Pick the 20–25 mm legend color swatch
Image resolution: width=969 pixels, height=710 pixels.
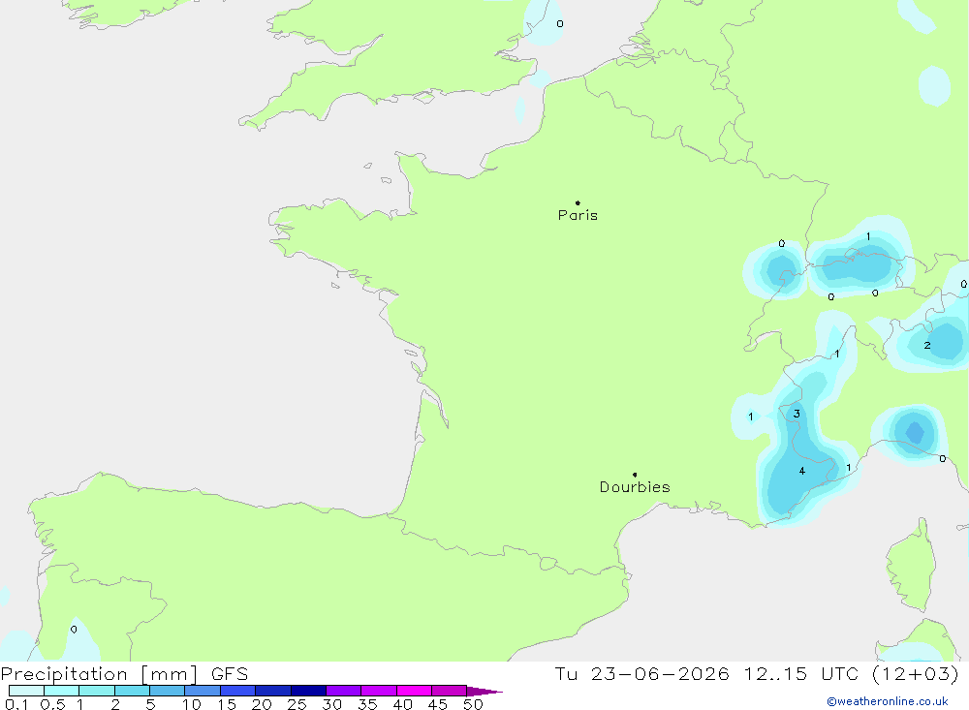(272, 691)
